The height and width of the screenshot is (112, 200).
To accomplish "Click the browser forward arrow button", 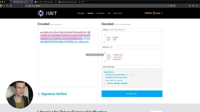I will tap(4, 6).
